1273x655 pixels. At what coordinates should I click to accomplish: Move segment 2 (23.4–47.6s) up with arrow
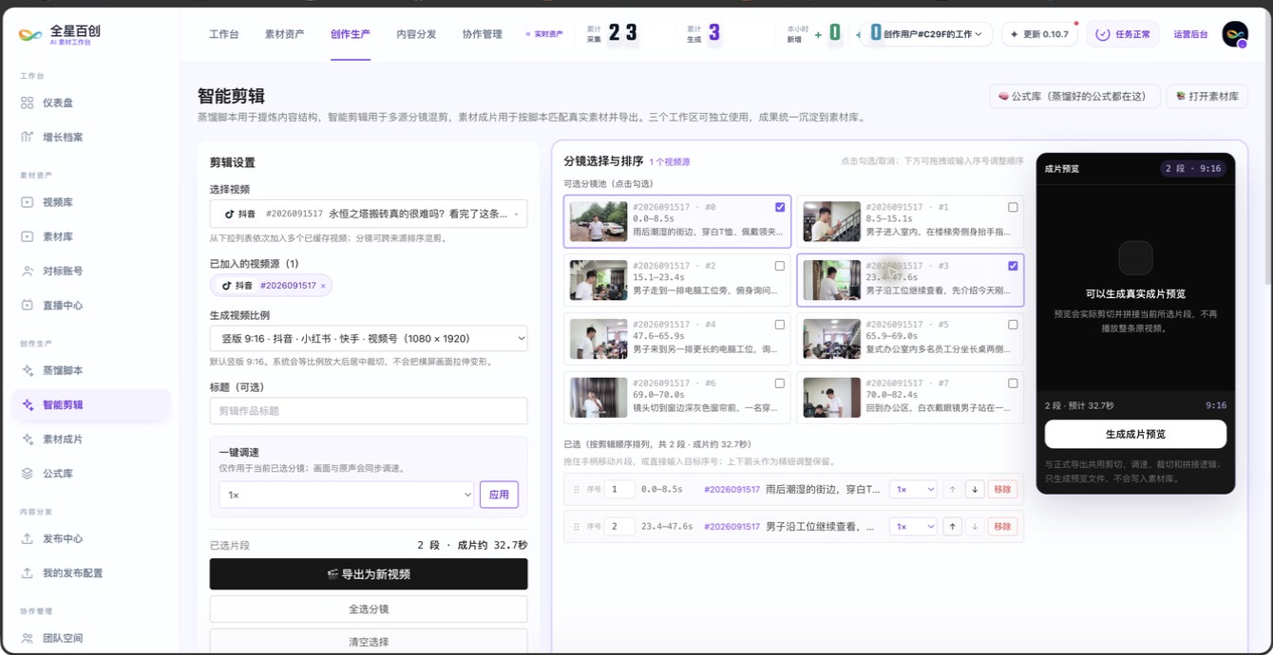952,526
